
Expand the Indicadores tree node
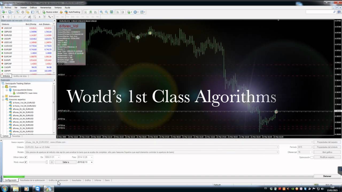coord(3,96)
